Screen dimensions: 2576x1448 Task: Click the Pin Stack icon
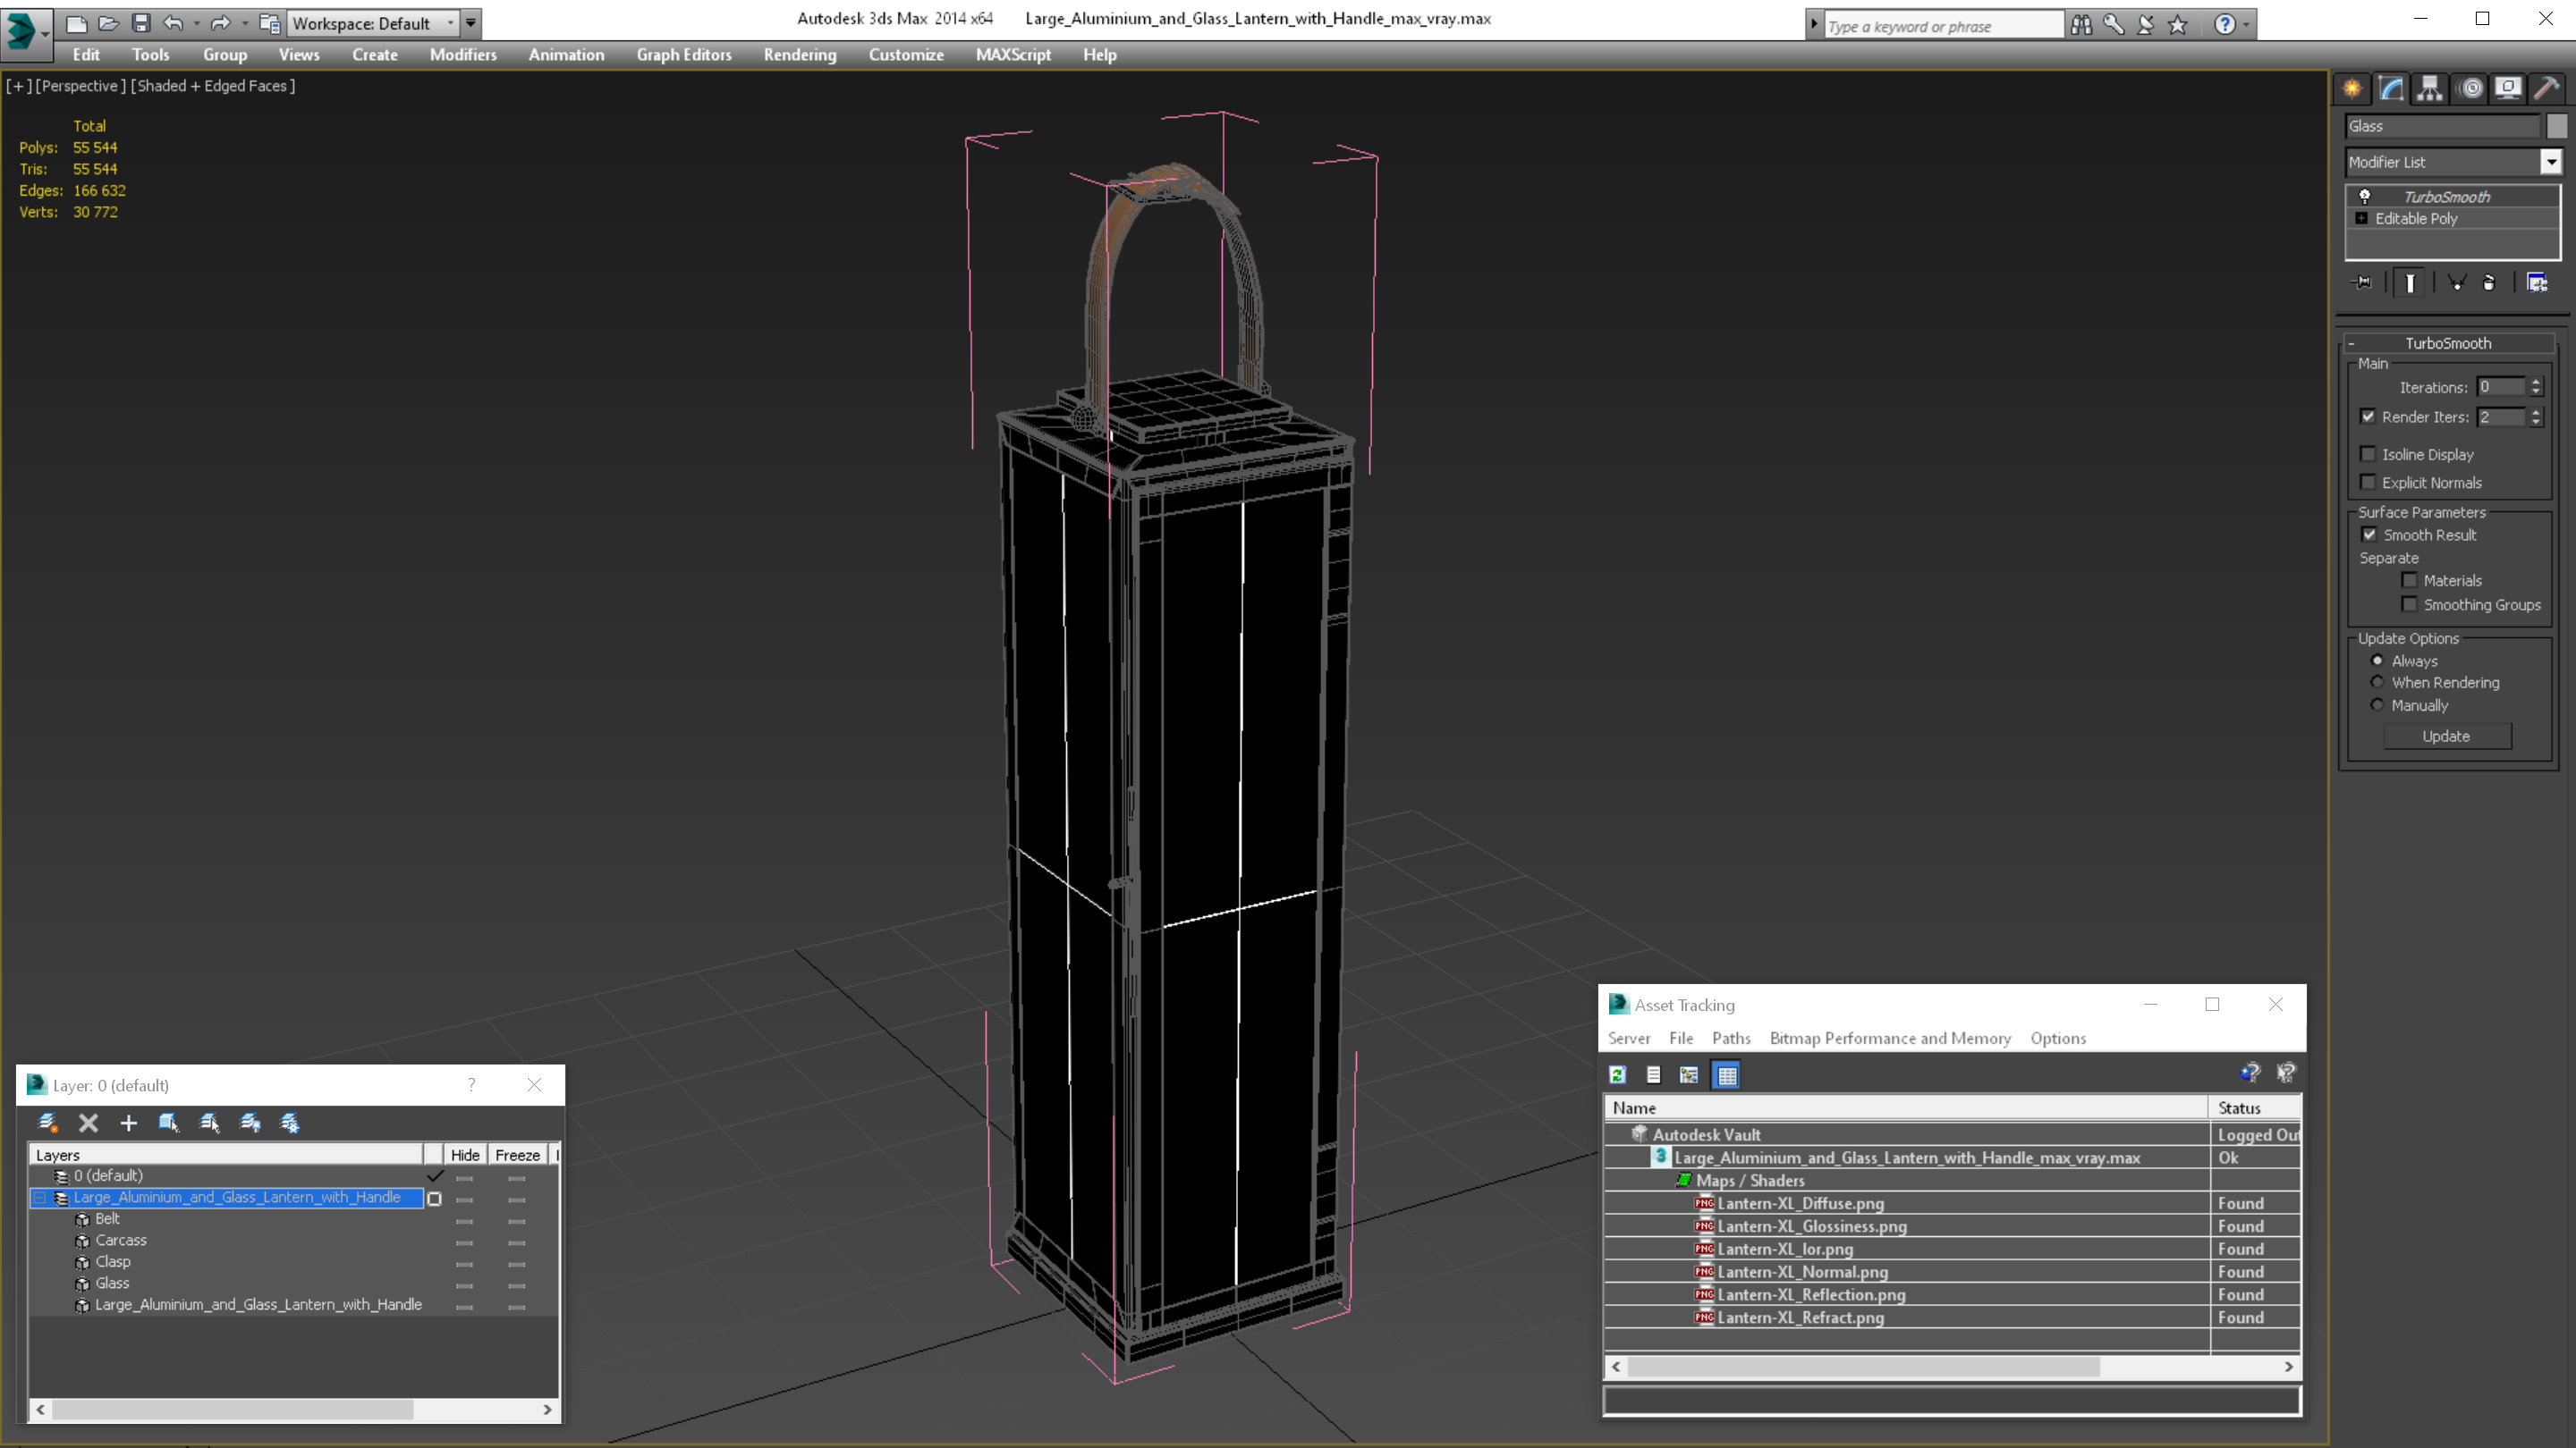tap(2362, 282)
